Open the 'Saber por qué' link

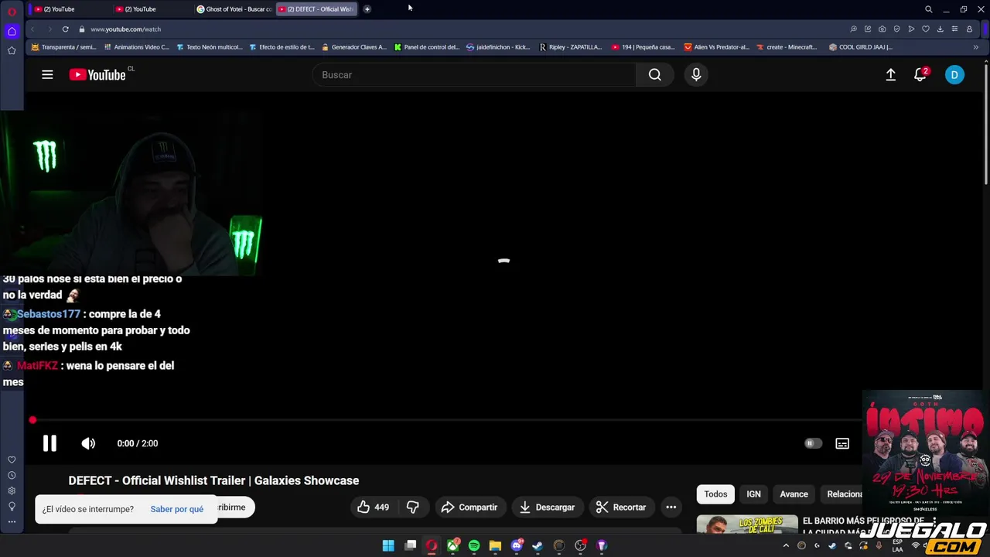pos(177,509)
